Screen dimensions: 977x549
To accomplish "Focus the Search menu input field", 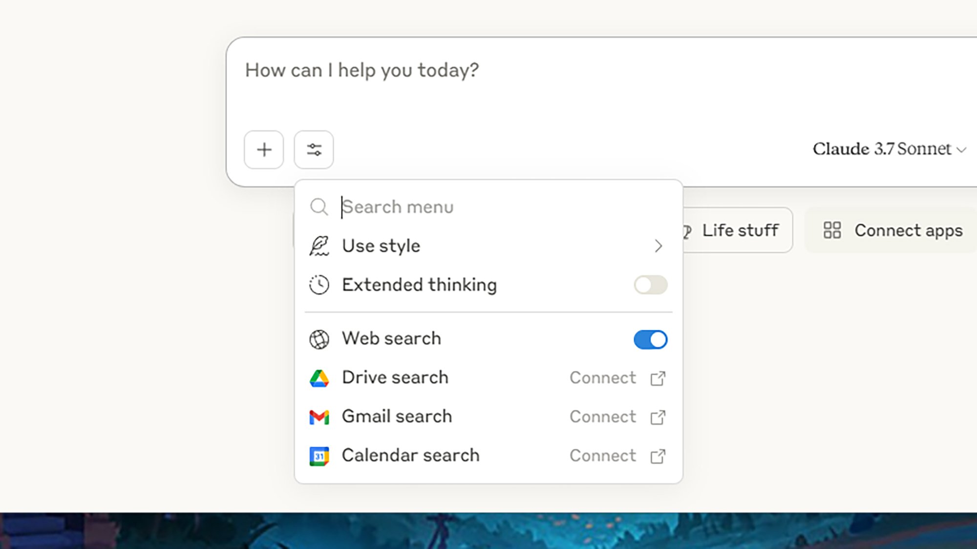I will point(488,207).
